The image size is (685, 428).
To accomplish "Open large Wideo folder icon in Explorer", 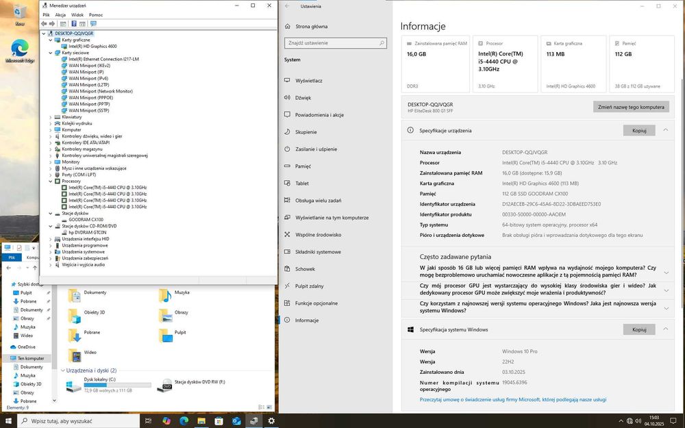I will click(75, 355).
